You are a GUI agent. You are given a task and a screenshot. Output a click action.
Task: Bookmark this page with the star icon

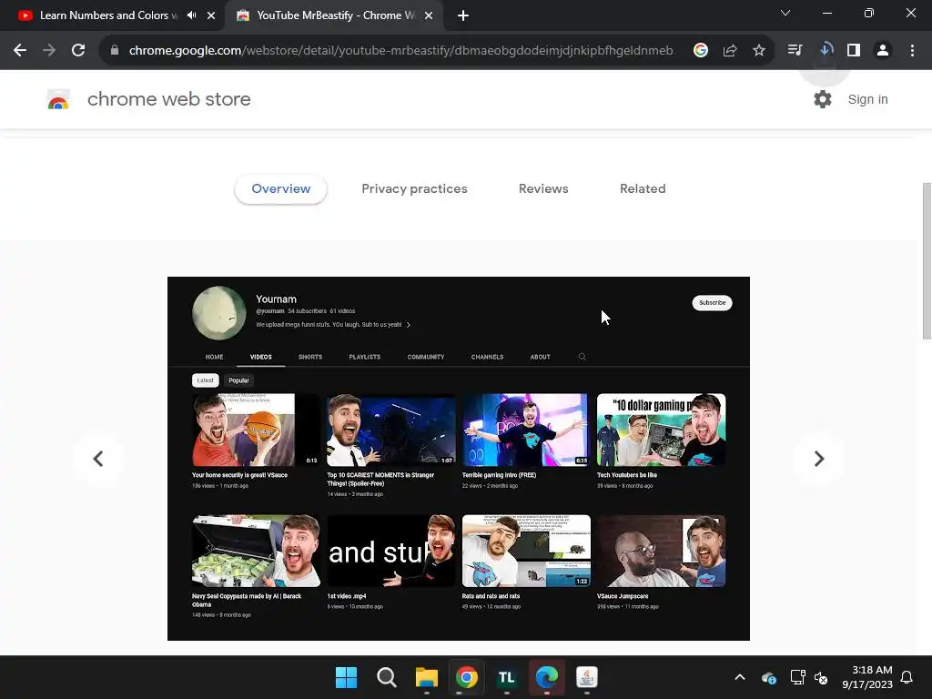(759, 51)
